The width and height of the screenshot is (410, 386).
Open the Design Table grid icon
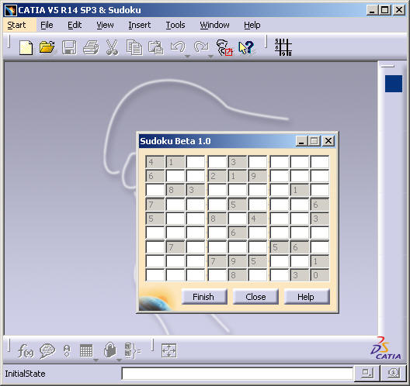tap(86, 350)
